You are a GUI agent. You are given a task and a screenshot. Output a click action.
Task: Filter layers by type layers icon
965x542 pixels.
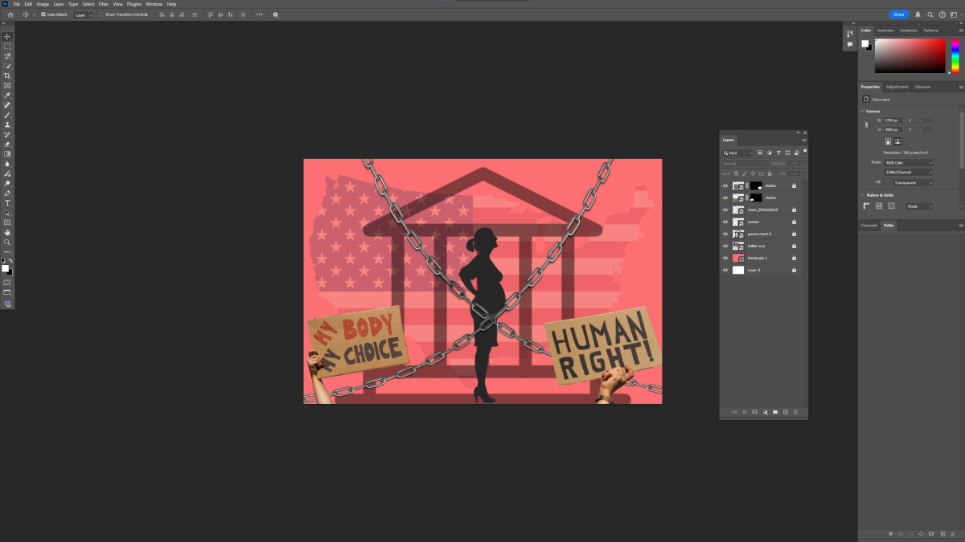778,153
